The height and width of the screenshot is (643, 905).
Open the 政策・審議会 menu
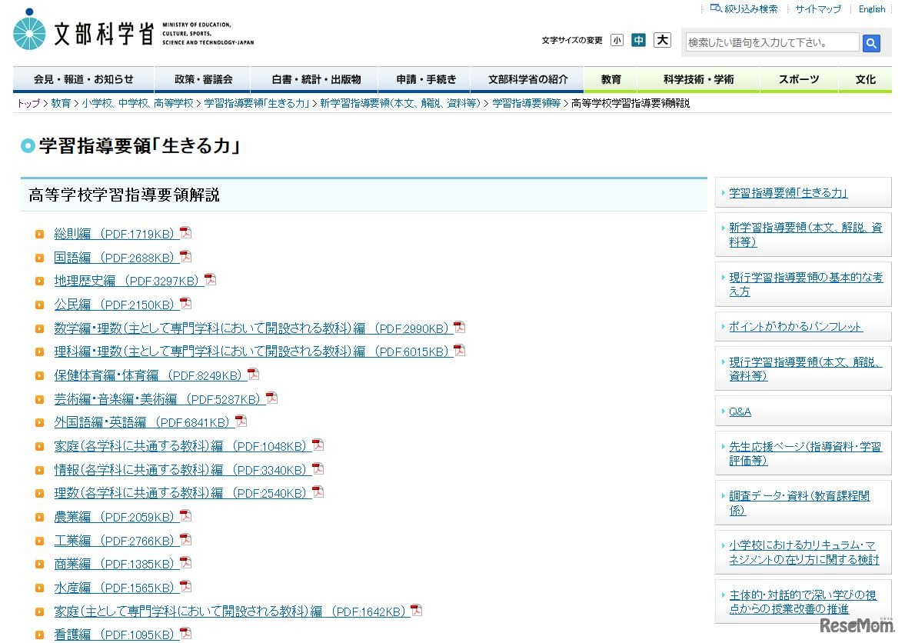[x=203, y=79]
